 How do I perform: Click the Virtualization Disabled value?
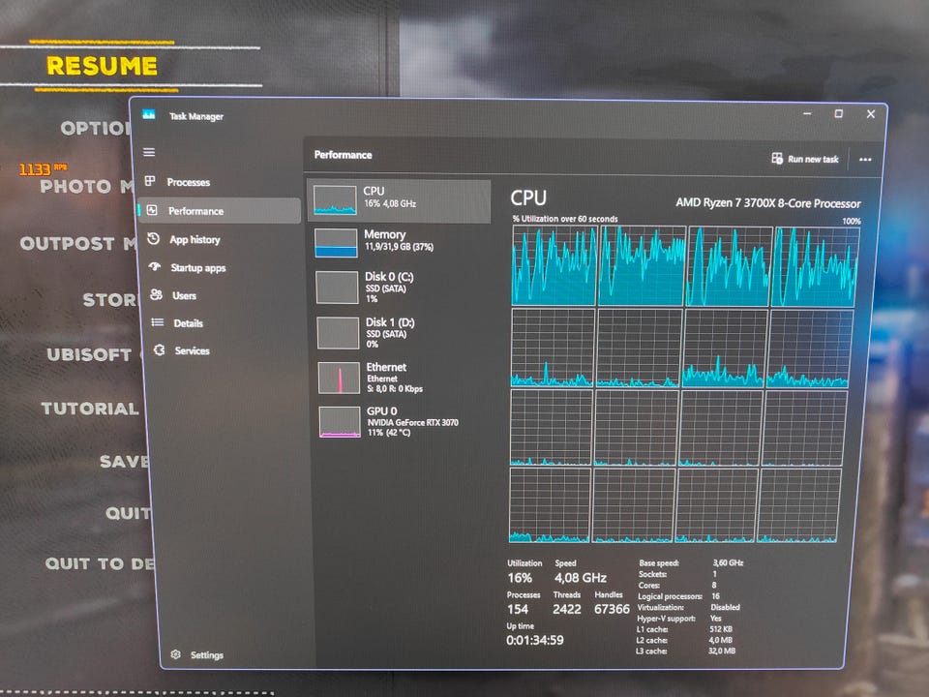[725, 607]
